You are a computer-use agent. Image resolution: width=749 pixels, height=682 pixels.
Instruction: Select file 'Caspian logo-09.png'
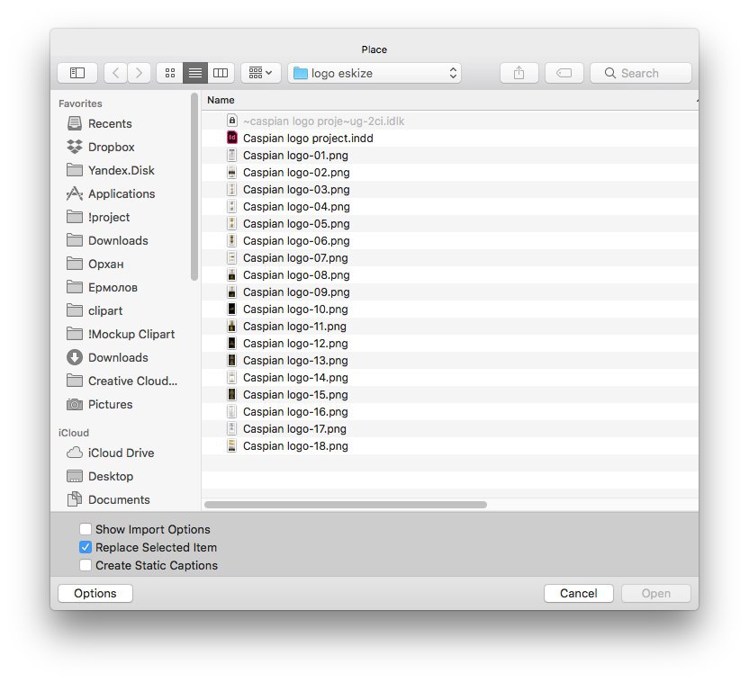click(x=449, y=292)
